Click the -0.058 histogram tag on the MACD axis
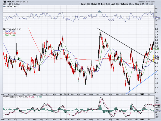Image resolution: width=161 pixels, height=121 pixels. pyautogui.click(x=158, y=111)
